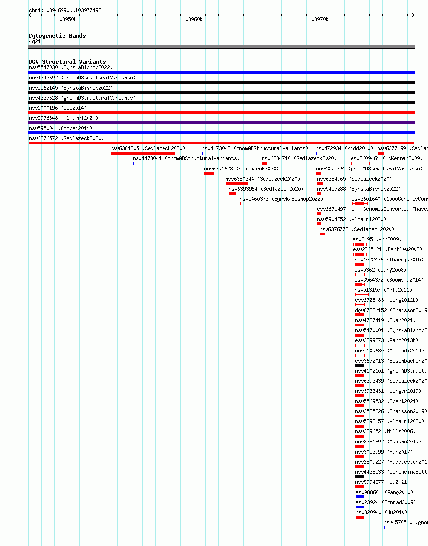The height and width of the screenshot is (546, 428).
Task: Select the black bar under esv3672013
Action: pos(360,365)
